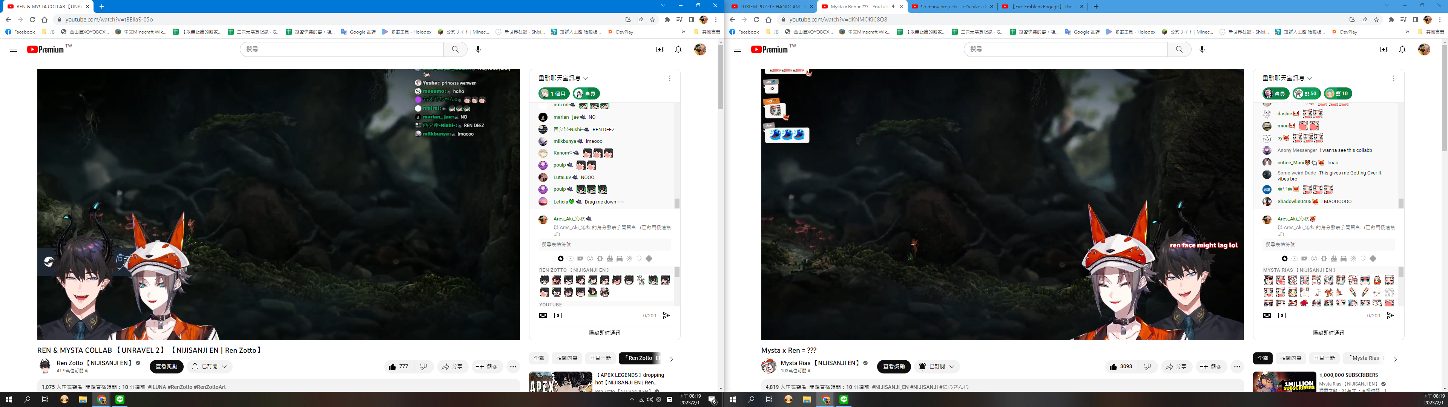The width and height of the screenshot is (1448, 407).
Task: Open the YouTube guide menu in left window
Action: (14, 49)
